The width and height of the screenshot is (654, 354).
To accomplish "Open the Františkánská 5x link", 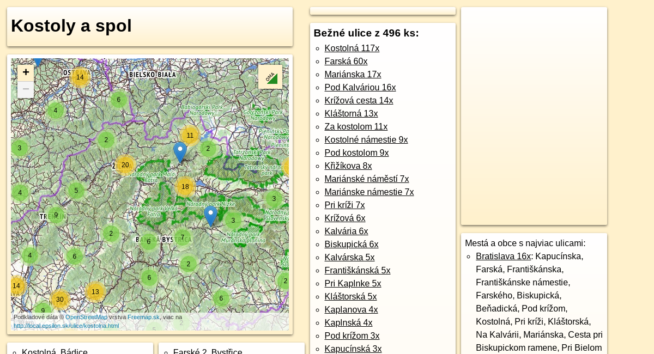I will tap(358, 270).
